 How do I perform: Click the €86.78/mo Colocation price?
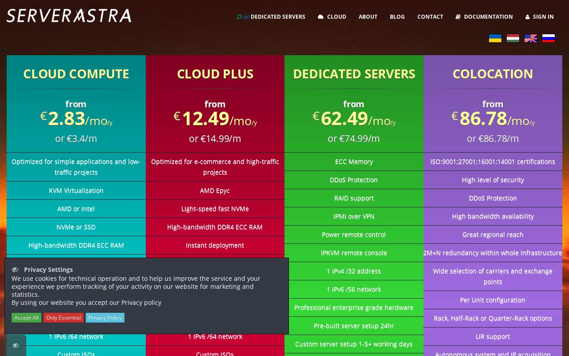pos(493,119)
